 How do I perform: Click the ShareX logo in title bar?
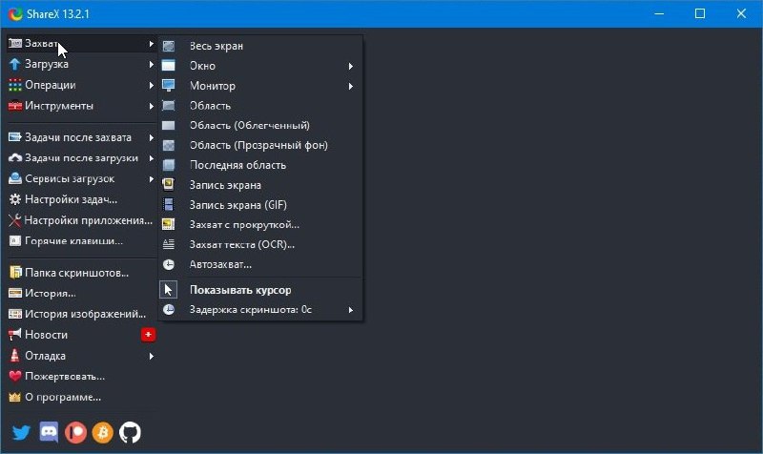(x=15, y=13)
